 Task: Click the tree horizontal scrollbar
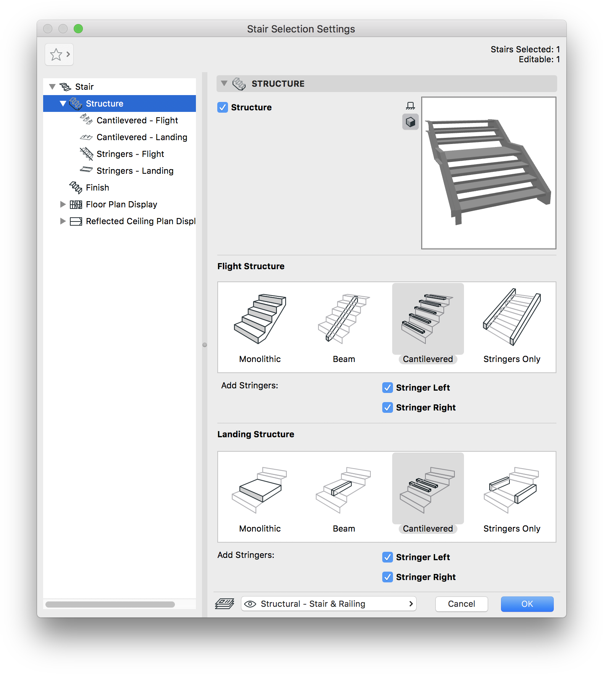point(110,604)
